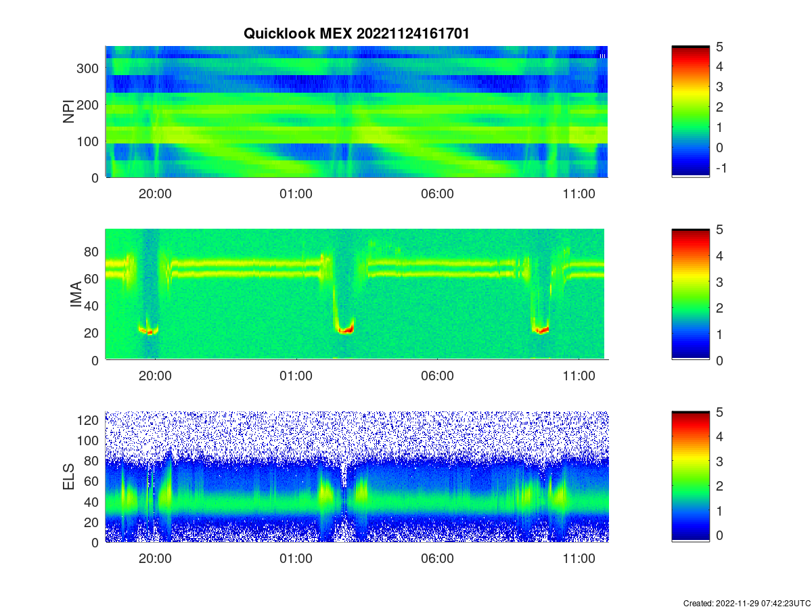Viewport: 812px width, 609px height.
Task: Click the NPI spectrogram panel
Action: pyautogui.click(x=357, y=112)
